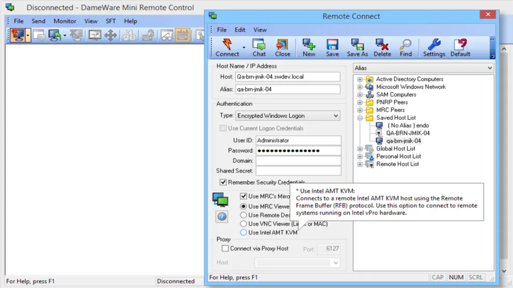Image resolution: width=513 pixels, height=288 pixels.
Task: Click the monitor with green arrow icon
Action: [x=55, y=35]
